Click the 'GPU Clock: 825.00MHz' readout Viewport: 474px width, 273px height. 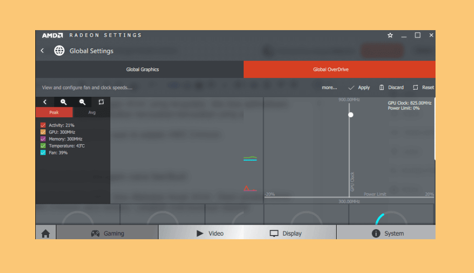[409, 103]
